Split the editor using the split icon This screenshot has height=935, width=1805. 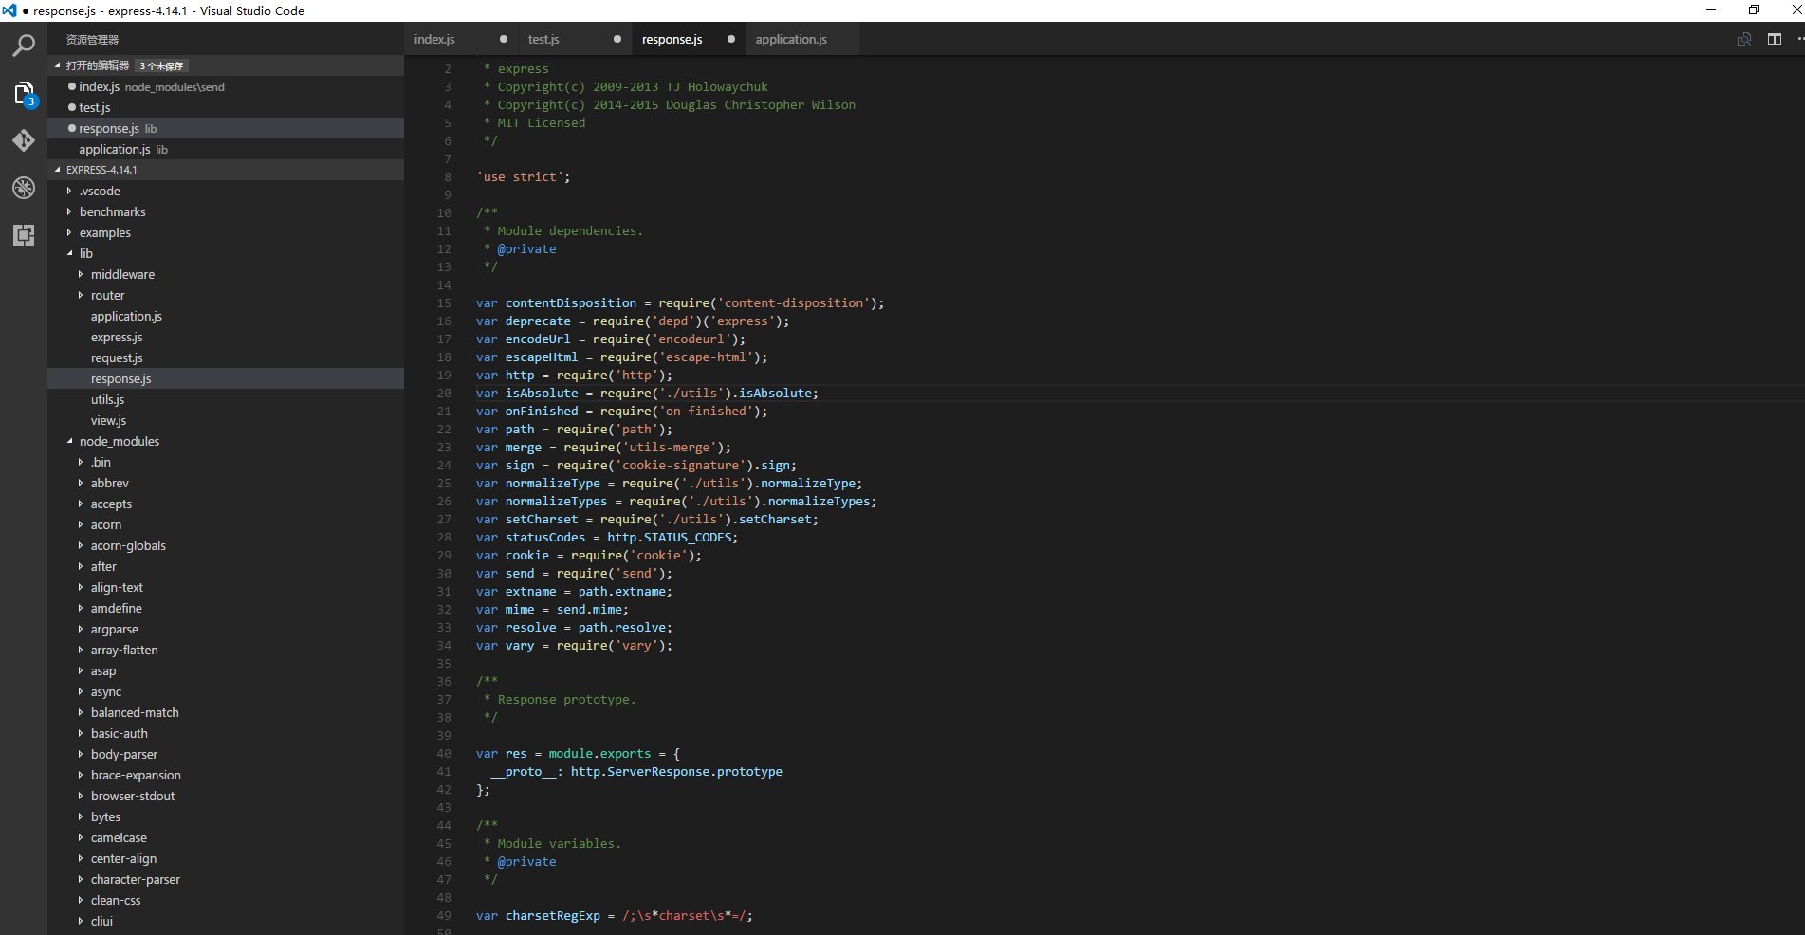point(1775,39)
